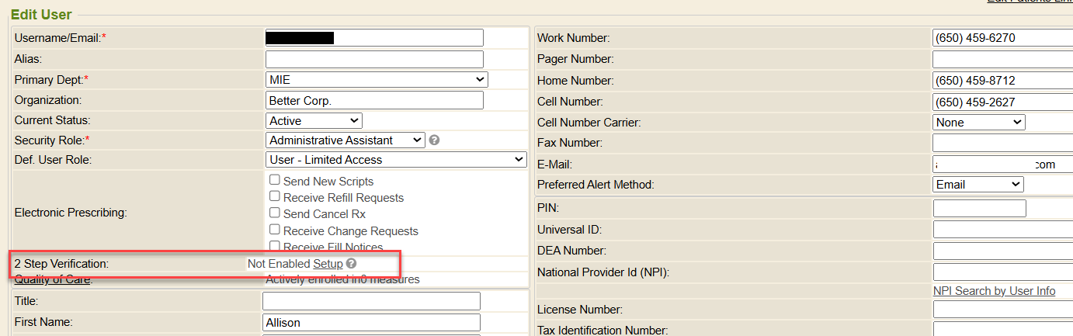Image resolution: width=1073 pixels, height=336 pixels.
Task: Click the 2 Step Verification Setup link
Action: tap(328, 264)
